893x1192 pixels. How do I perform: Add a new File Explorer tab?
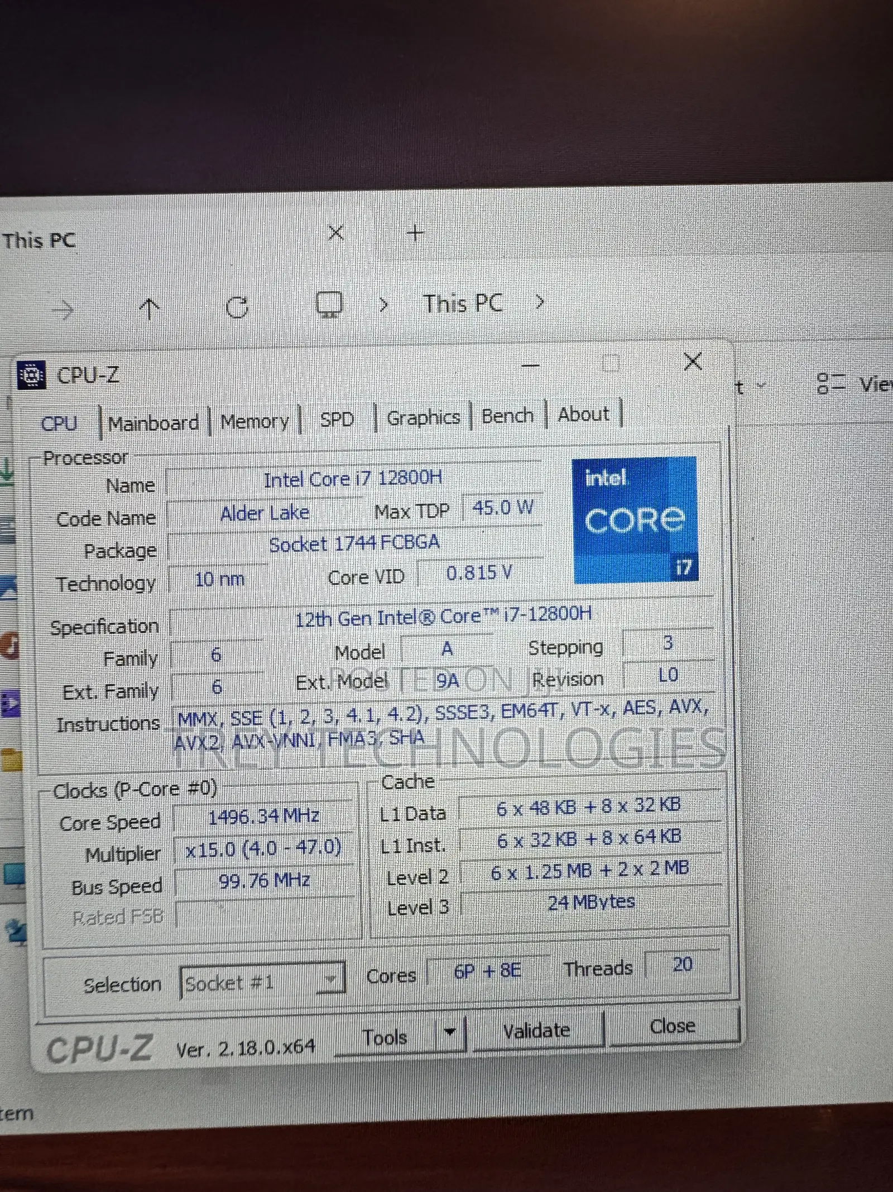tap(416, 232)
